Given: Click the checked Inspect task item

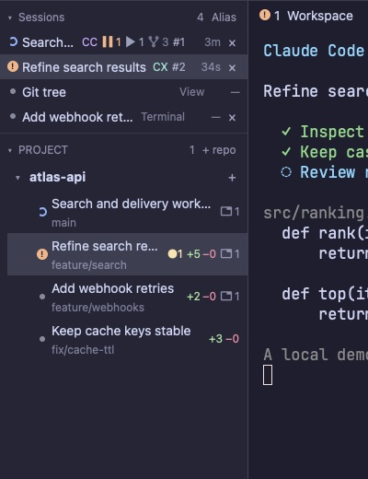Looking at the screenshot, I should point(323,132).
